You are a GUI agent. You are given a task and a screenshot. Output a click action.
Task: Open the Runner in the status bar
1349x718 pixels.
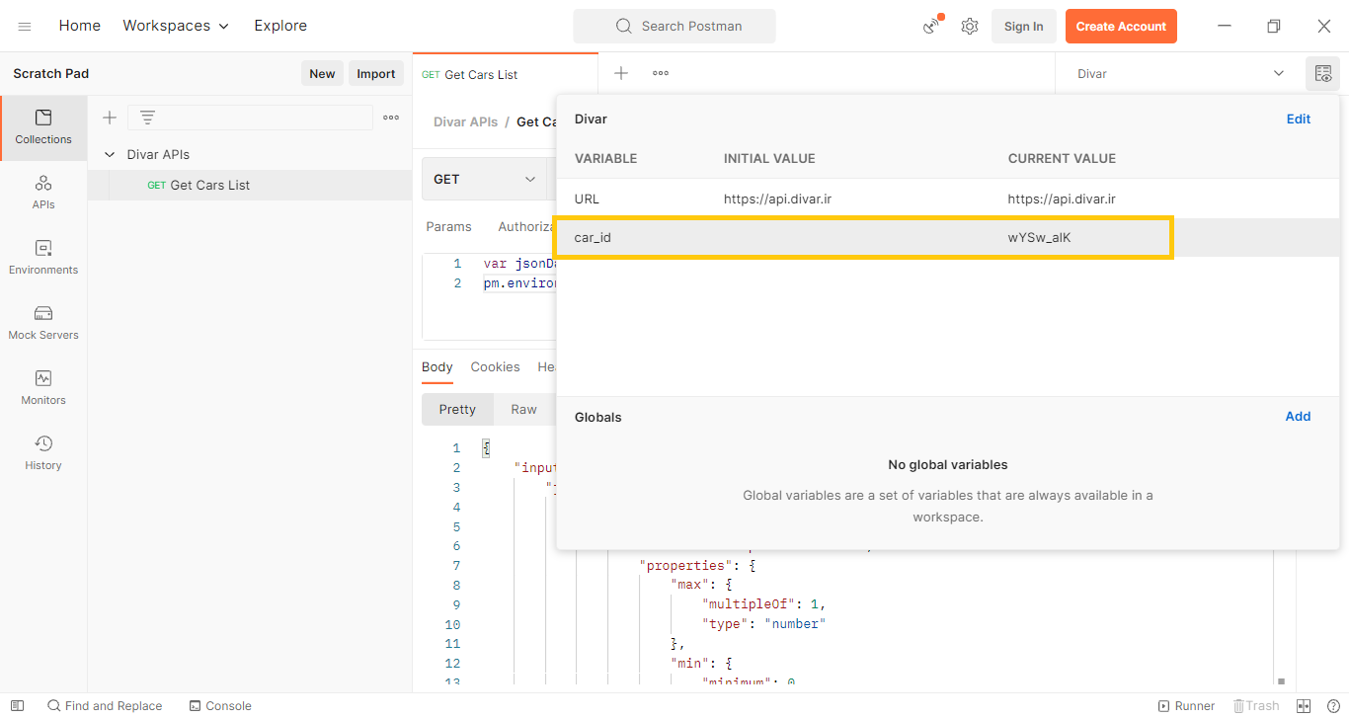point(1186,706)
